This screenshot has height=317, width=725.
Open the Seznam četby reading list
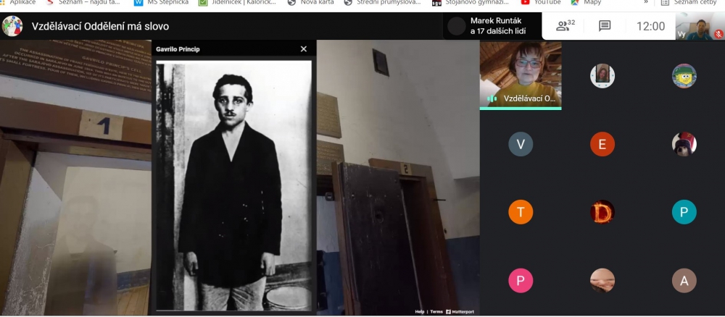(x=689, y=2)
